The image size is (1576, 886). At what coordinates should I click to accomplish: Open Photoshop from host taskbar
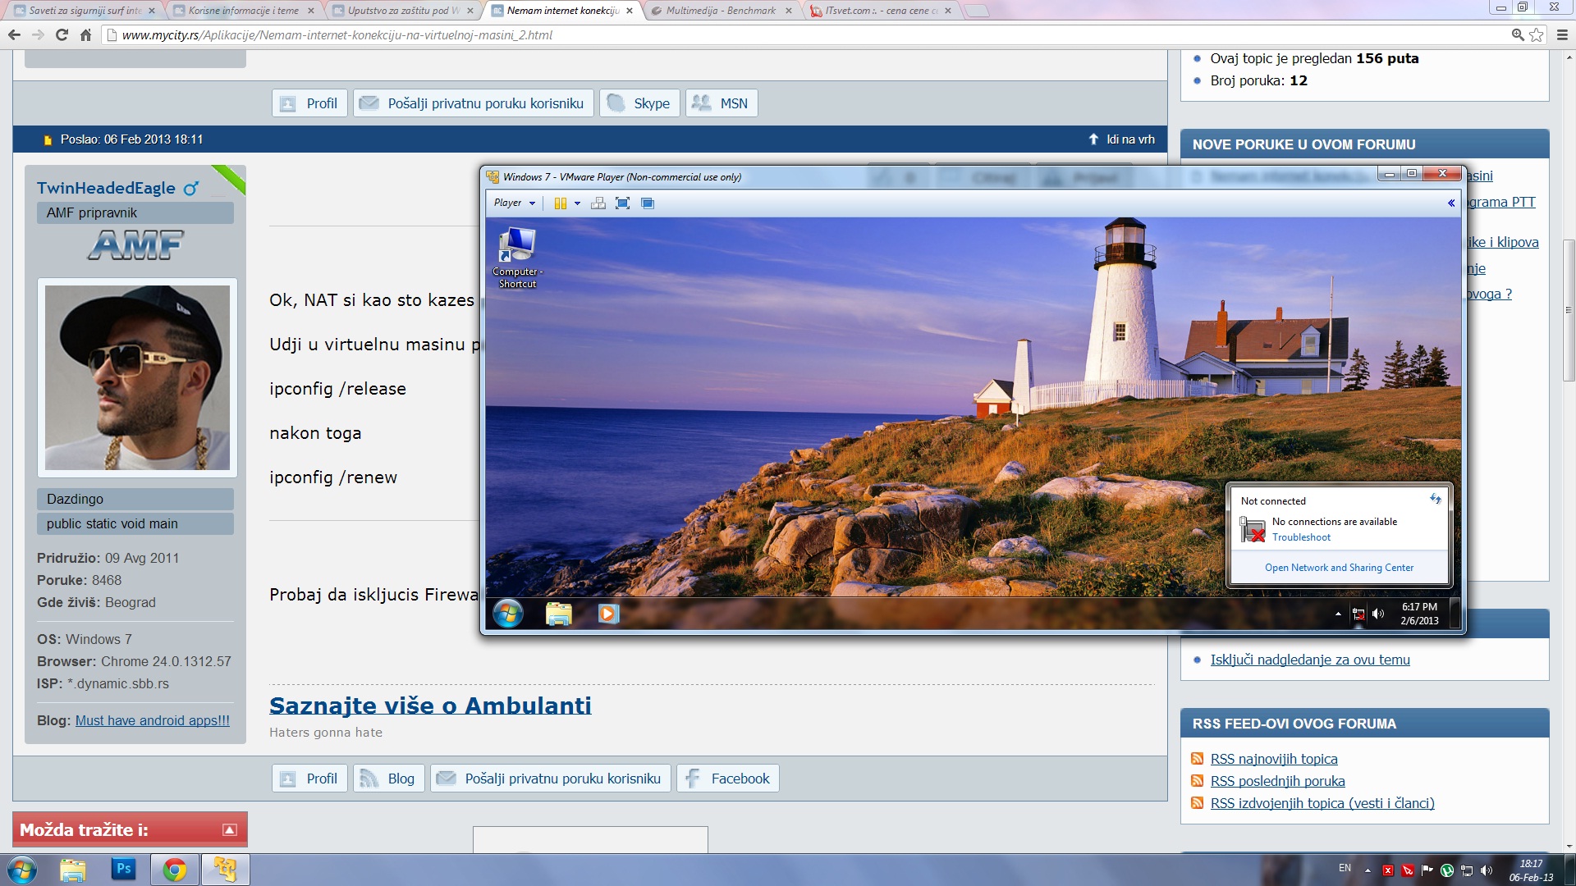[124, 869]
